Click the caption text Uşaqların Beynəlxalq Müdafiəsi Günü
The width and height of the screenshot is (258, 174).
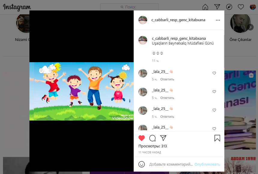coord(183,43)
